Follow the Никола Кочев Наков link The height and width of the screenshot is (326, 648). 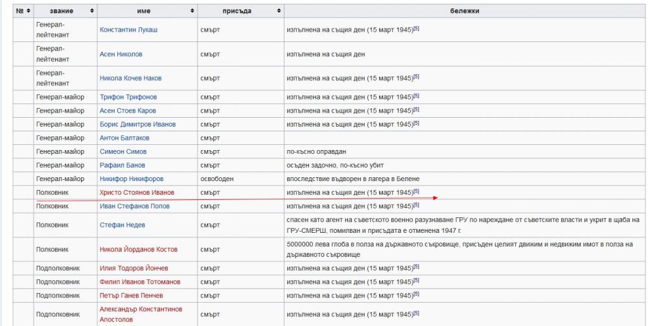point(131,78)
